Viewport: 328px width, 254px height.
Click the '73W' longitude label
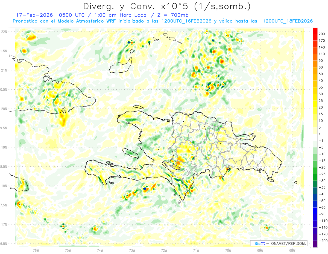(132, 250)
